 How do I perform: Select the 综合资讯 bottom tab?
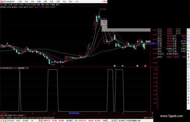[24, 118]
